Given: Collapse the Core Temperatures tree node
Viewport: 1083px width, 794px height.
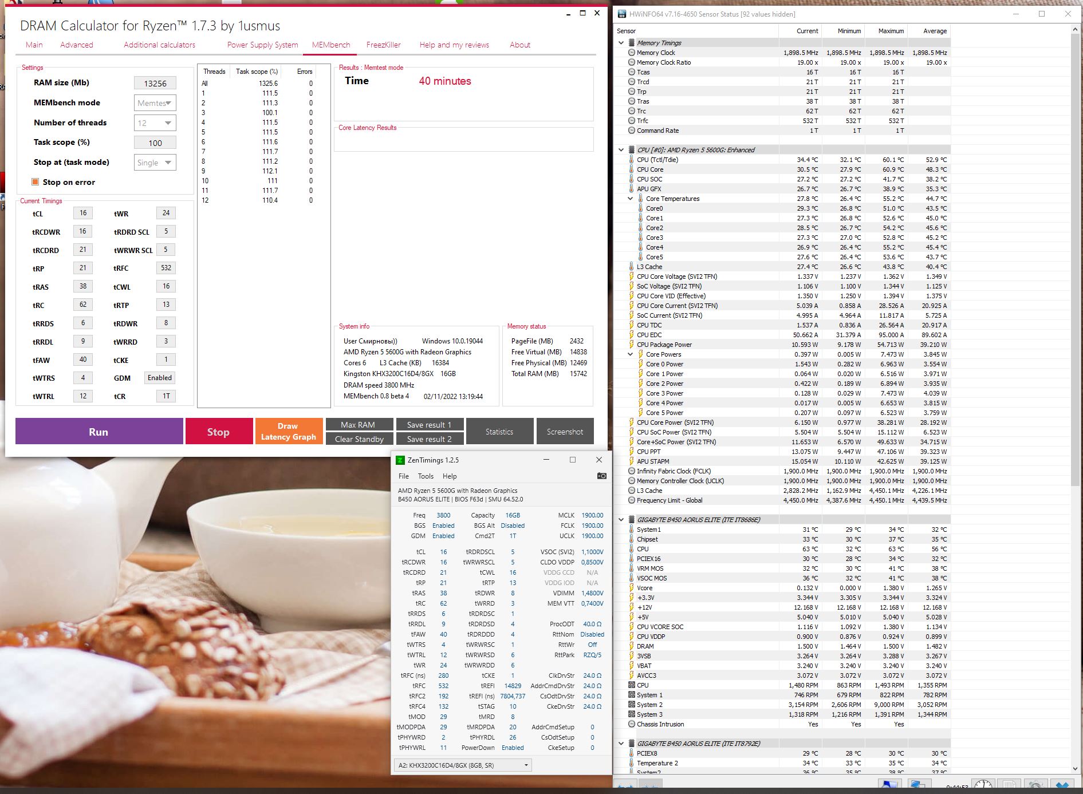Looking at the screenshot, I should (x=631, y=199).
